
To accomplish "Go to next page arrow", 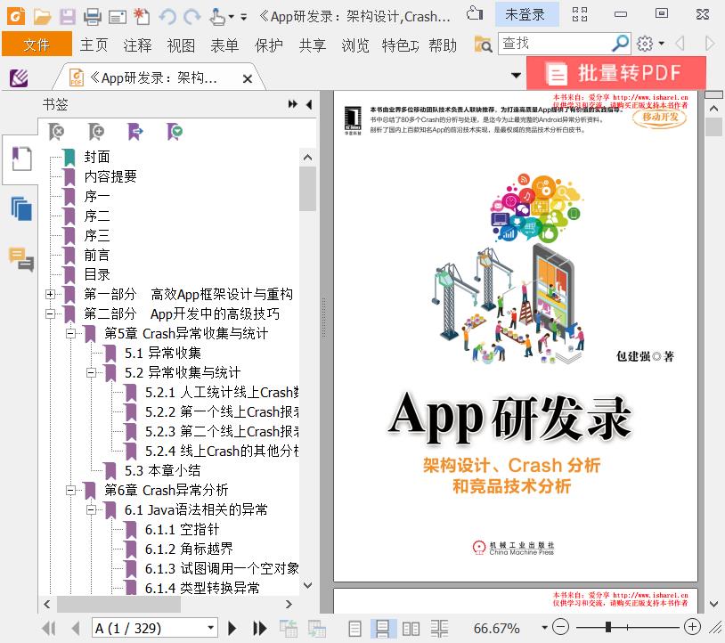I will pos(232,628).
